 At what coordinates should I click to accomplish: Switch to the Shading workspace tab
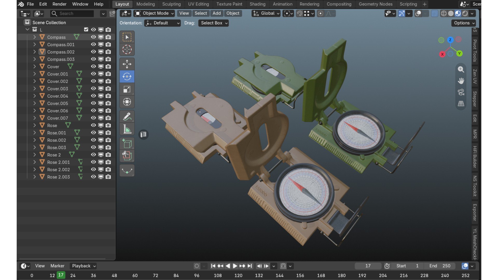pos(257,4)
